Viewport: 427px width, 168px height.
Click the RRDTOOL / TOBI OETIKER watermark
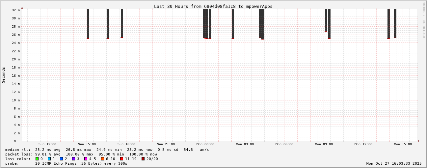[x=424, y=20]
